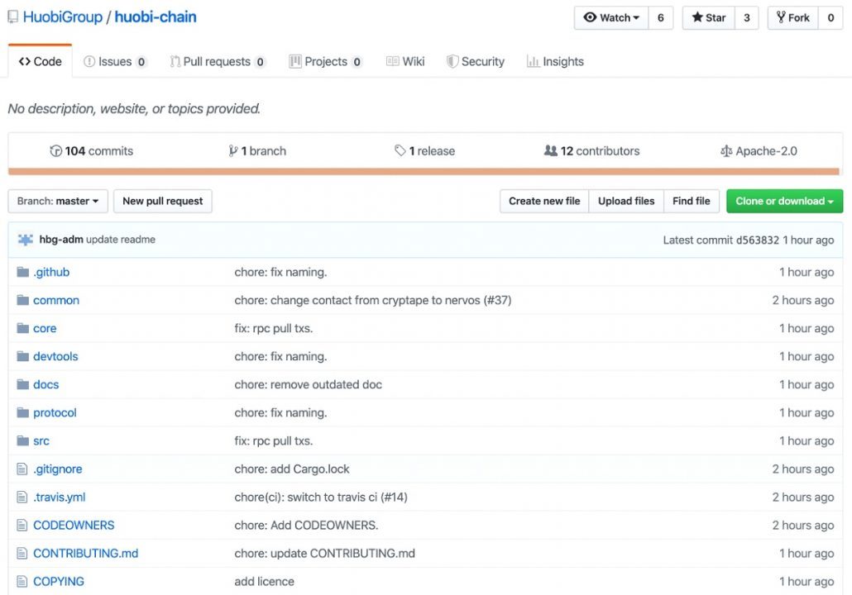Screen dimensions: 852x595
Task: Open the COPYING file
Action: [x=59, y=582]
